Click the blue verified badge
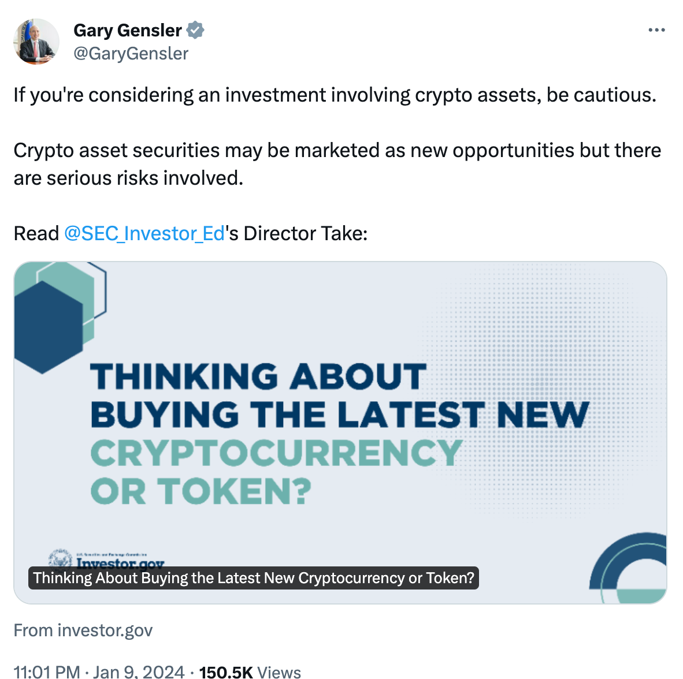The width and height of the screenshot is (683, 679). (x=195, y=30)
